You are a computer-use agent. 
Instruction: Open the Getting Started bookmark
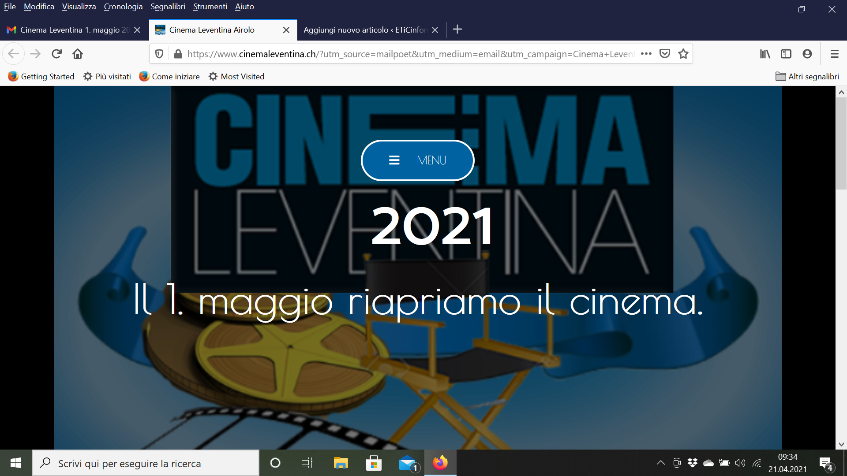pos(41,76)
